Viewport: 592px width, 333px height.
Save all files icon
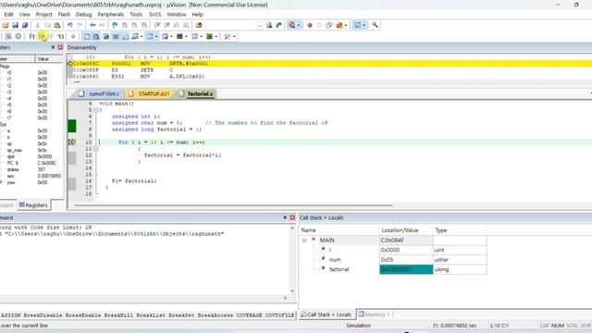point(25,25)
